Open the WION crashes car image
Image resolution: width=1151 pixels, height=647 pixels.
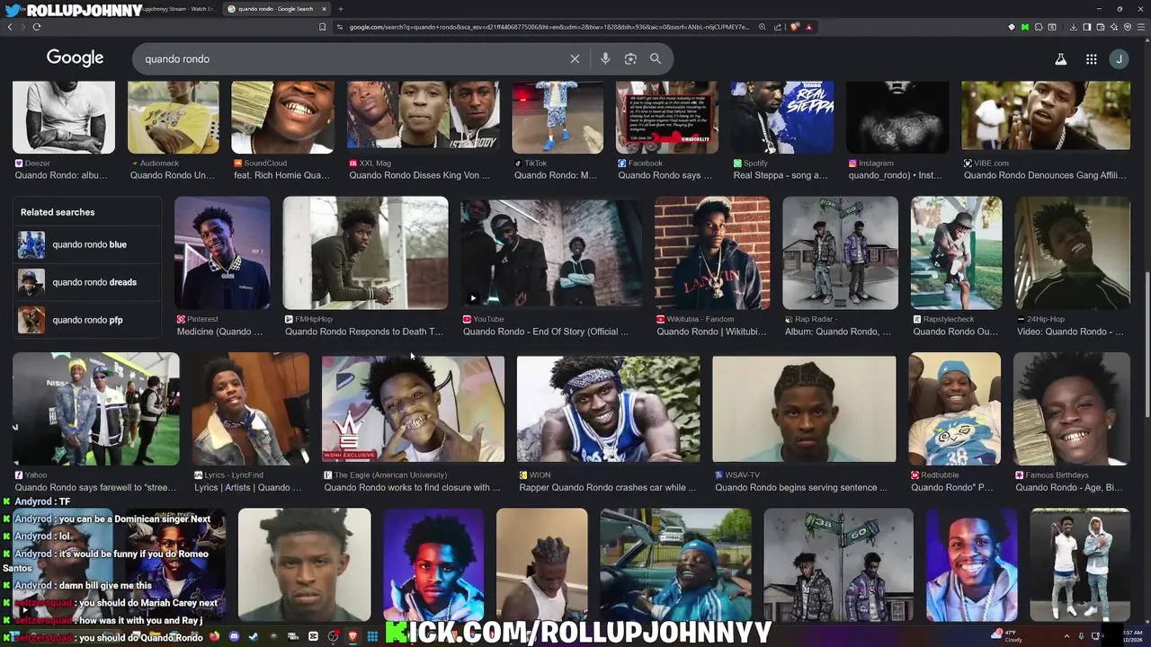tap(609, 408)
